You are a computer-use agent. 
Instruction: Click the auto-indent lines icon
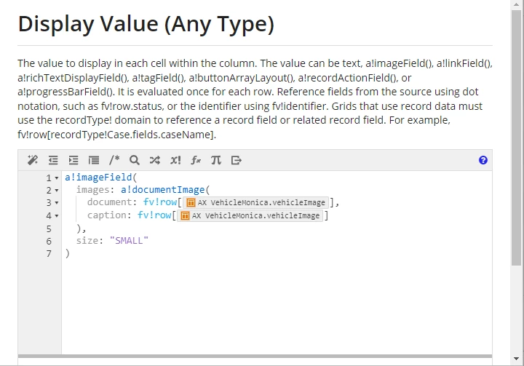click(94, 160)
